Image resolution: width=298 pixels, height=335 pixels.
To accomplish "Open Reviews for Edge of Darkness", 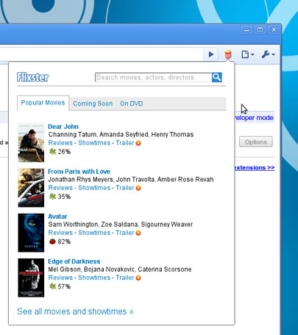I will tap(60, 278).
